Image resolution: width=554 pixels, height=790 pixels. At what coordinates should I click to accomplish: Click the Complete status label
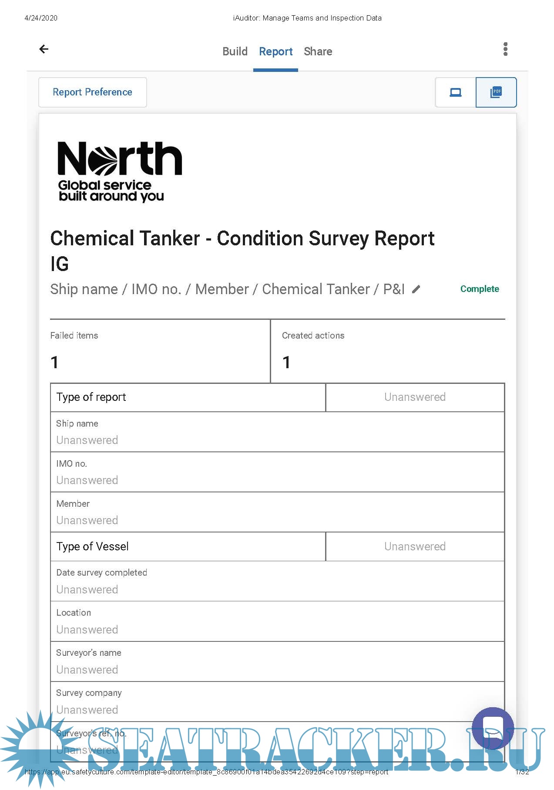[x=480, y=289]
